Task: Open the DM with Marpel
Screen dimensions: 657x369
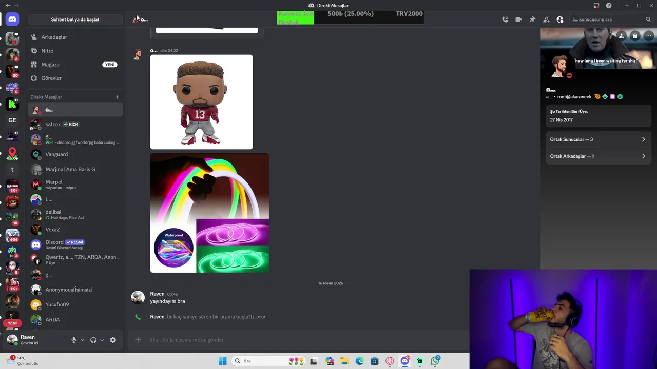Action: 75,184
